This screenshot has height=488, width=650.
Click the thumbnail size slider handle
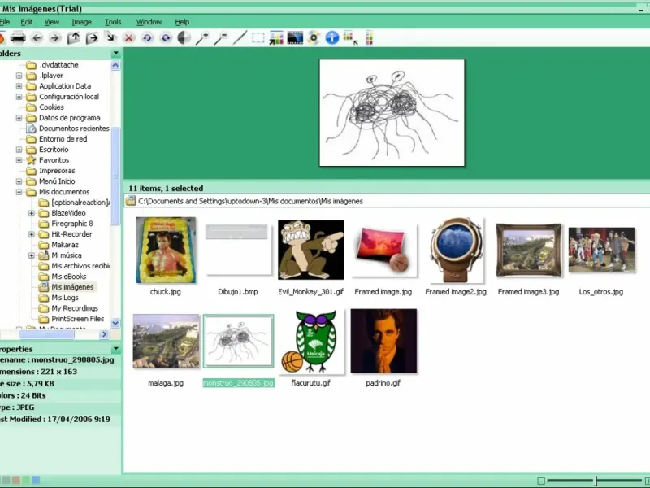point(596,481)
